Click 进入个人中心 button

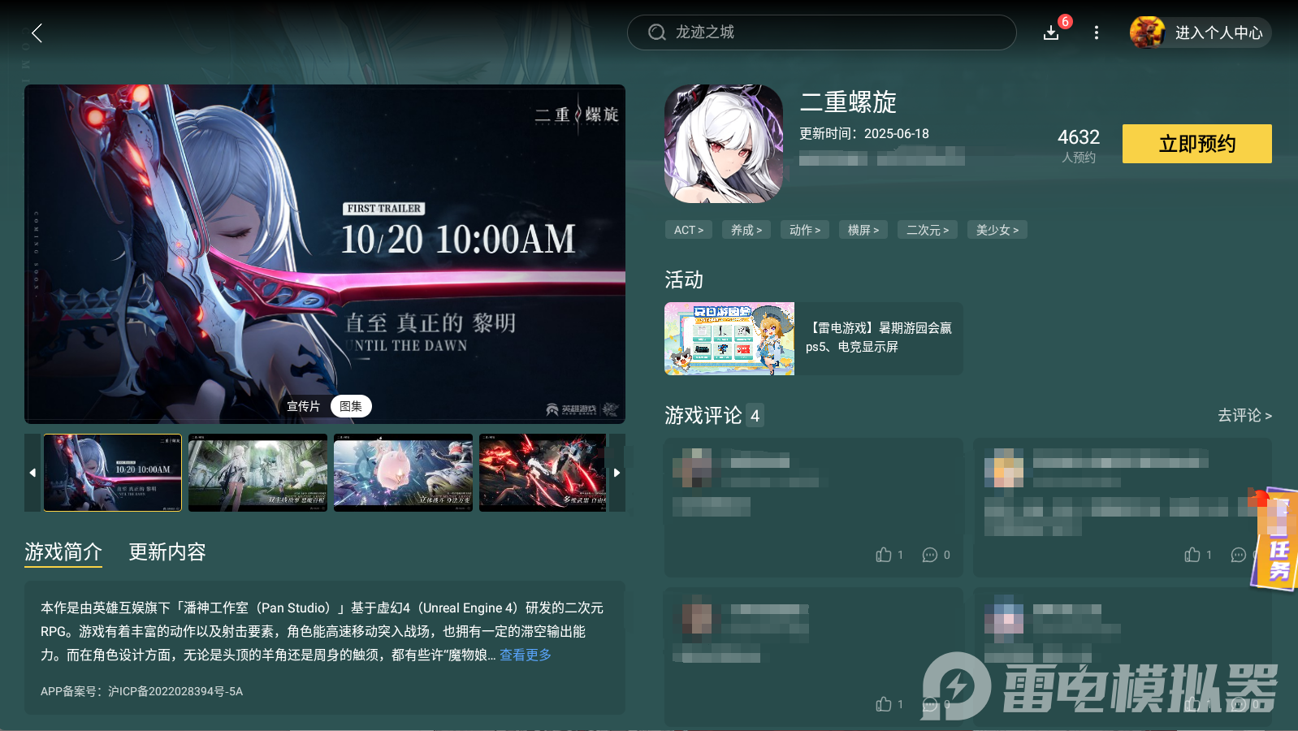(1218, 32)
